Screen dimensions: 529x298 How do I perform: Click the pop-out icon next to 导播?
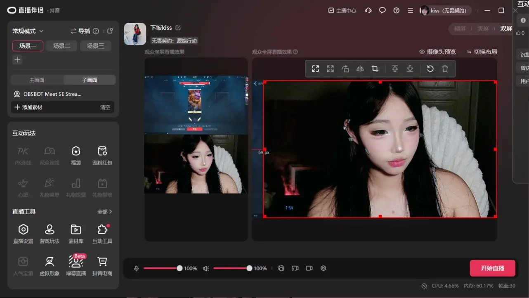tap(110, 31)
